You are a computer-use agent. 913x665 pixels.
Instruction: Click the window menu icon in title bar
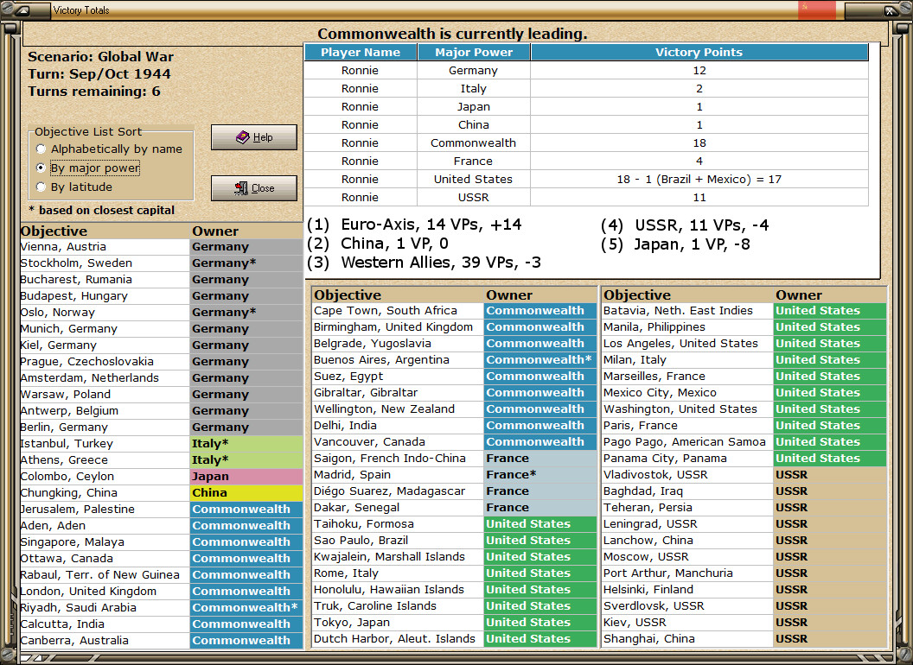click(23, 10)
